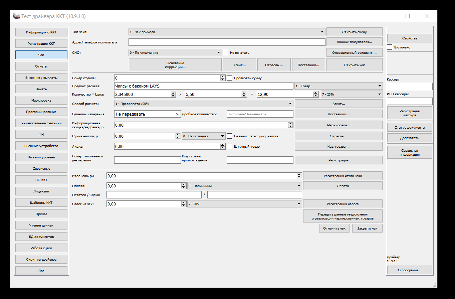Show the 'Лог' section
Screen dimensions: 455x299
[41, 271]
